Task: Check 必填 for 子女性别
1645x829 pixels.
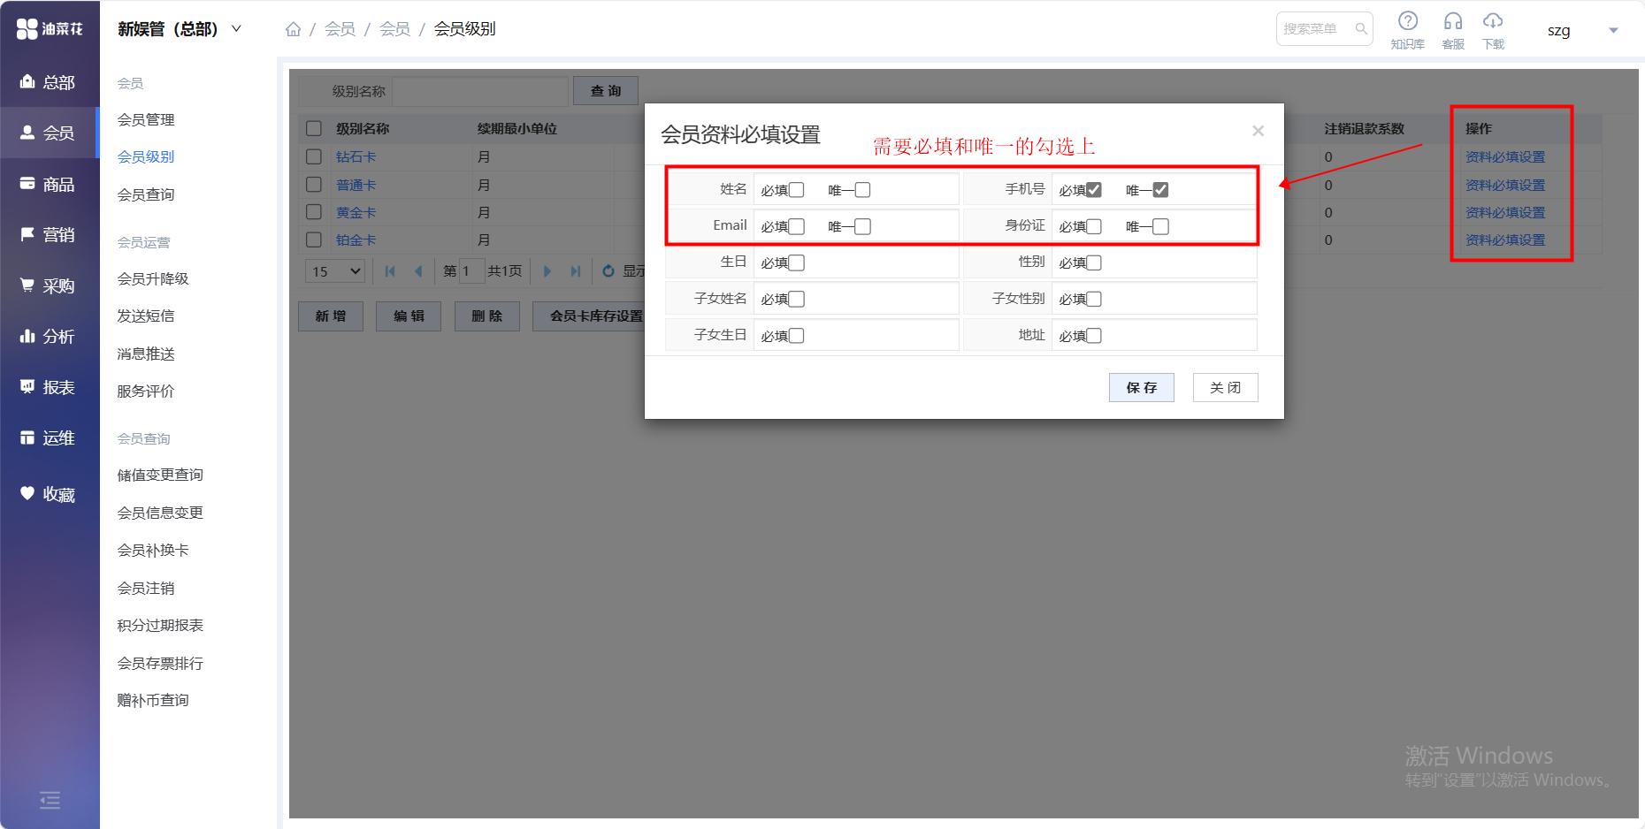Action: [1094, 299]
